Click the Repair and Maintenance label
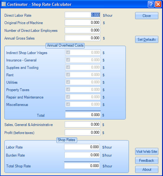This screenshot has height=176, width=163. coord(25,97)
